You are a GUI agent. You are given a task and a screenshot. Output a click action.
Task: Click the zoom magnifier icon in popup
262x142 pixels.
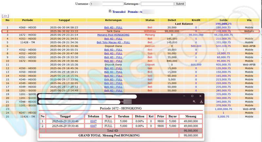tap(194, 102)
